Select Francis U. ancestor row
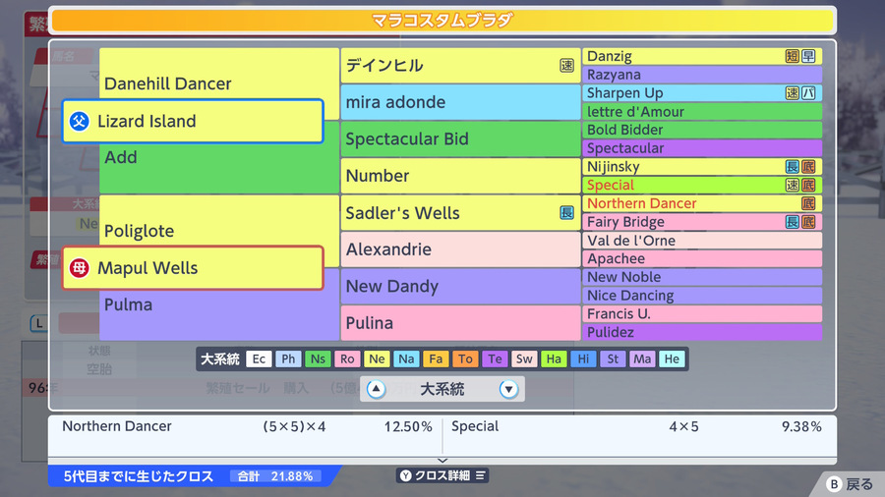The height and width of the screenshot is (497, 885). coord(702,314)
